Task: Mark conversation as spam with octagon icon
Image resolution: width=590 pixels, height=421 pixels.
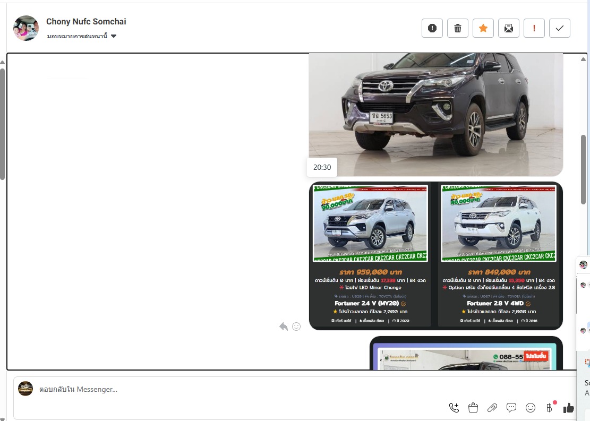Action: pos(432,28)
